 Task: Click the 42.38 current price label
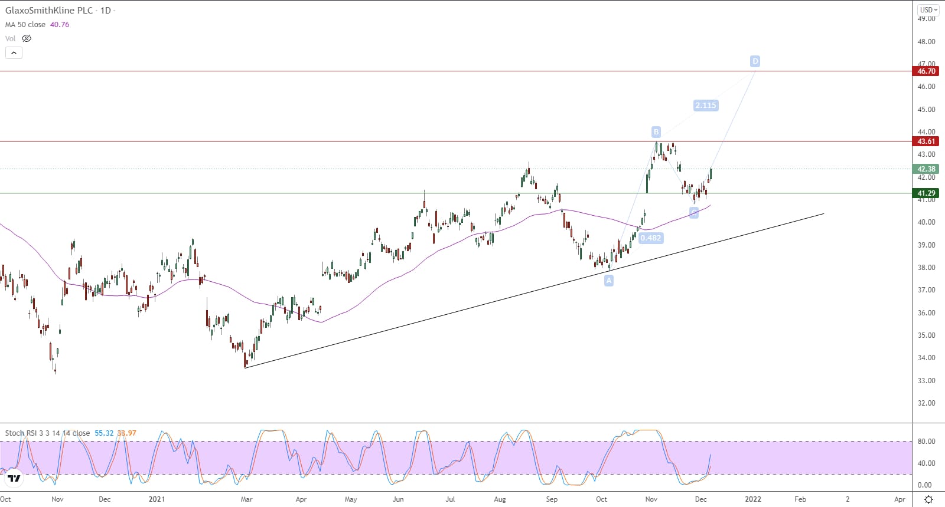926,169
